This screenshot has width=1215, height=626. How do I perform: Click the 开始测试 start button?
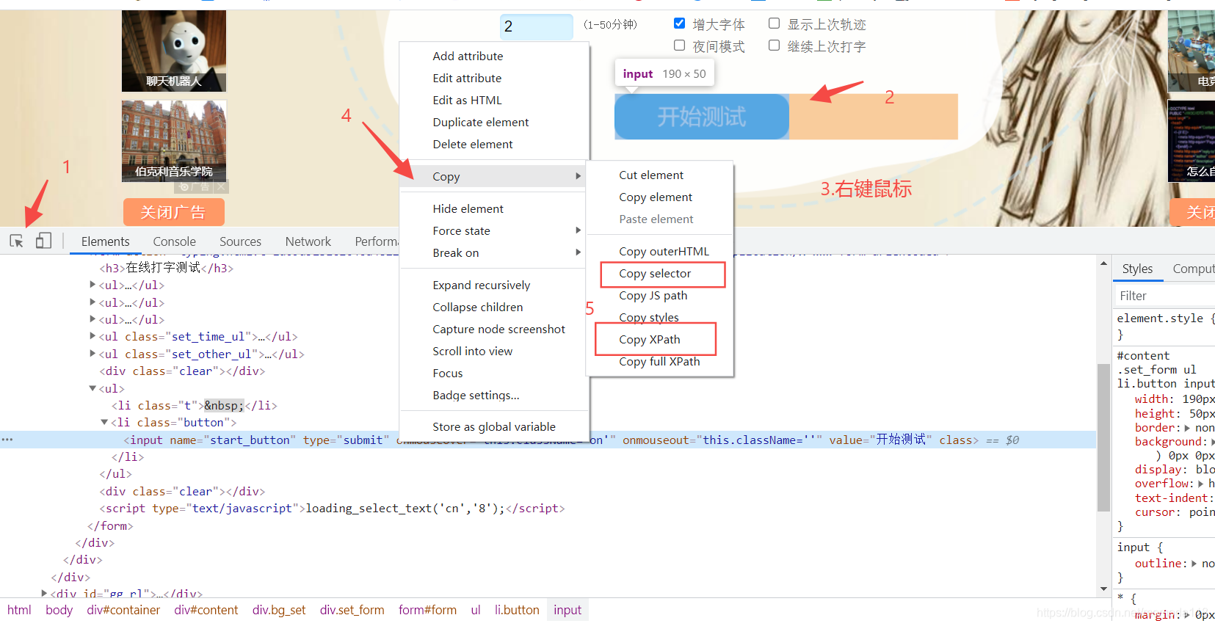click(x=702, y=117)
